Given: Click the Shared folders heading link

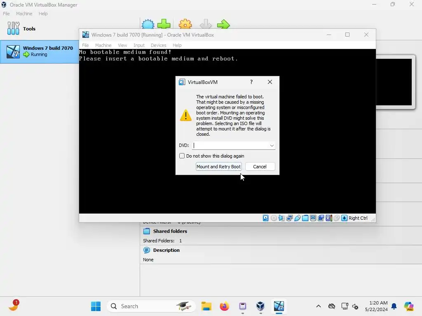Looking at the screenshot, I should (x=170, y=231).
